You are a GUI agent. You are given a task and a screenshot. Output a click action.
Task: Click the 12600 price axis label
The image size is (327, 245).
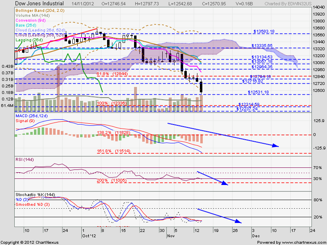318,90
